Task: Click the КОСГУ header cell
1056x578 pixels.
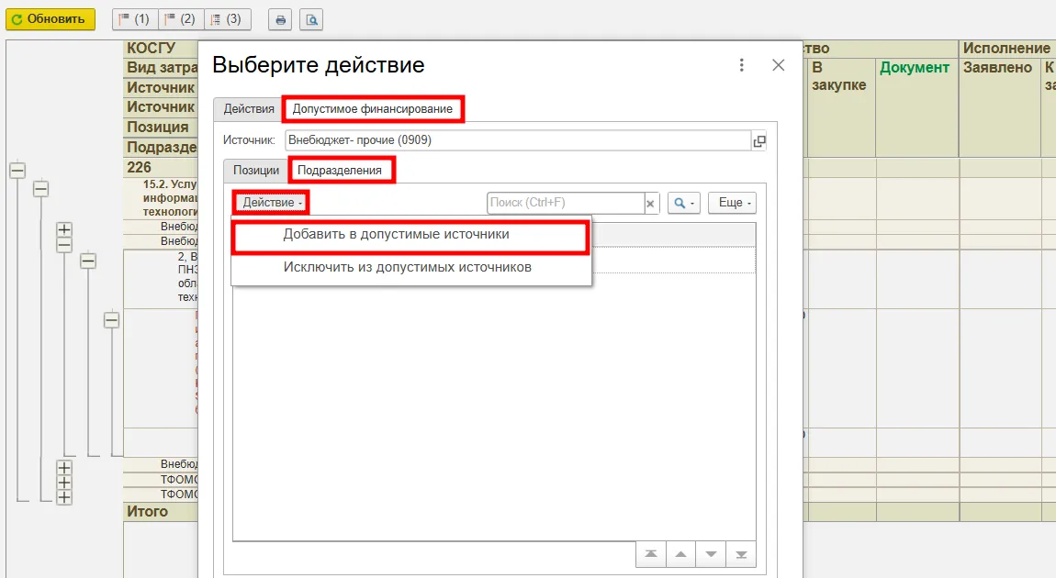Action: click(x=161, y=48)
